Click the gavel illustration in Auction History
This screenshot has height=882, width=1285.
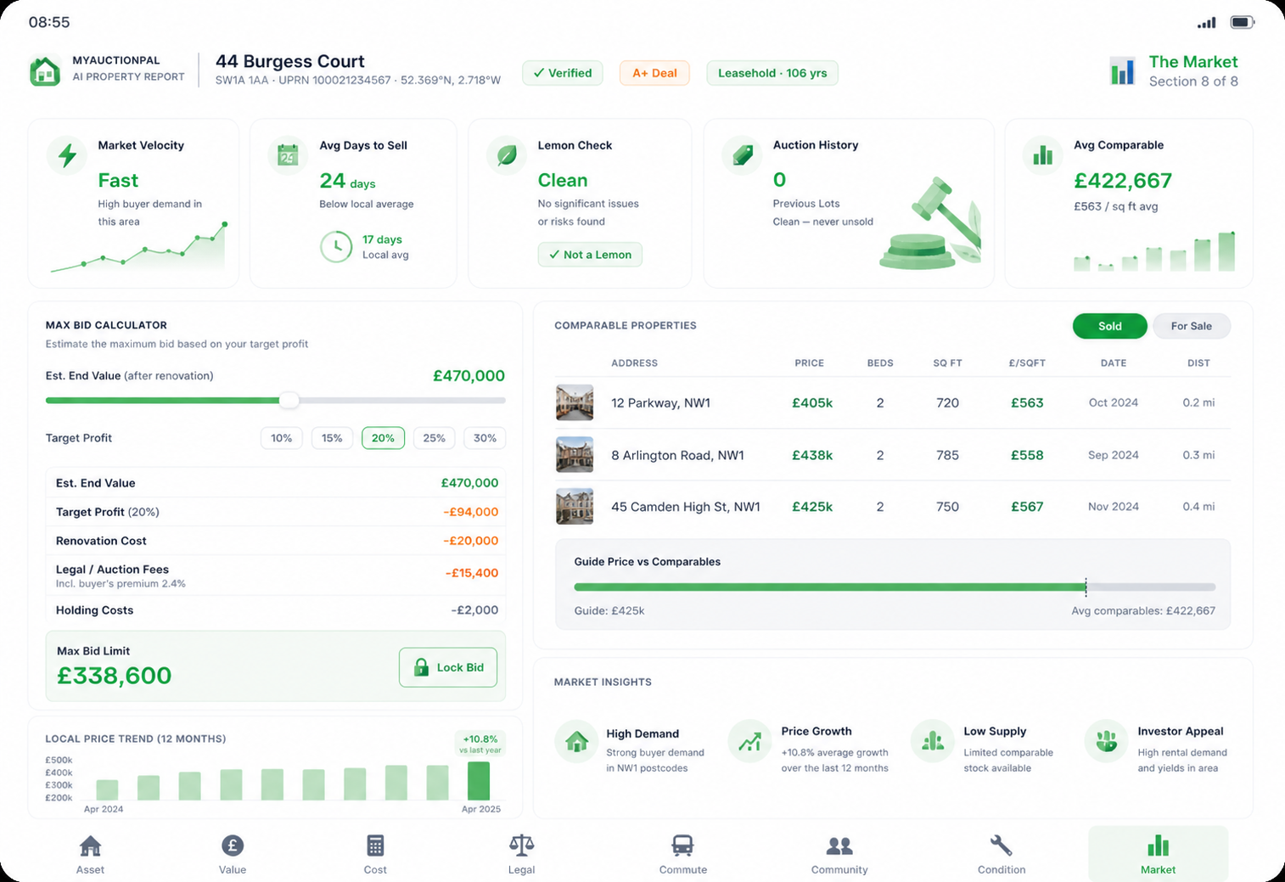click(x=931, y=225)
